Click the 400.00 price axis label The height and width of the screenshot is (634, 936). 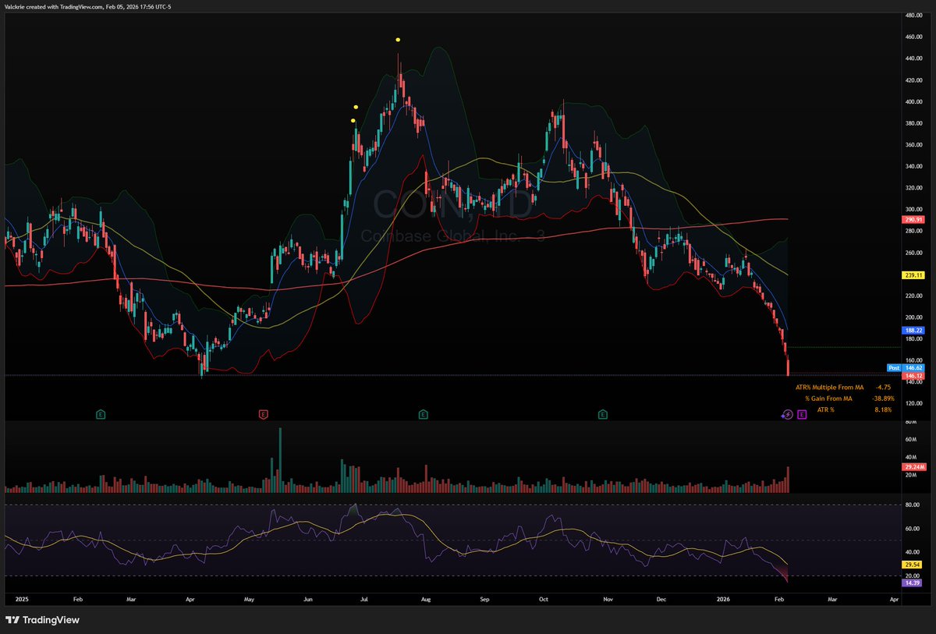click(915, 101)
